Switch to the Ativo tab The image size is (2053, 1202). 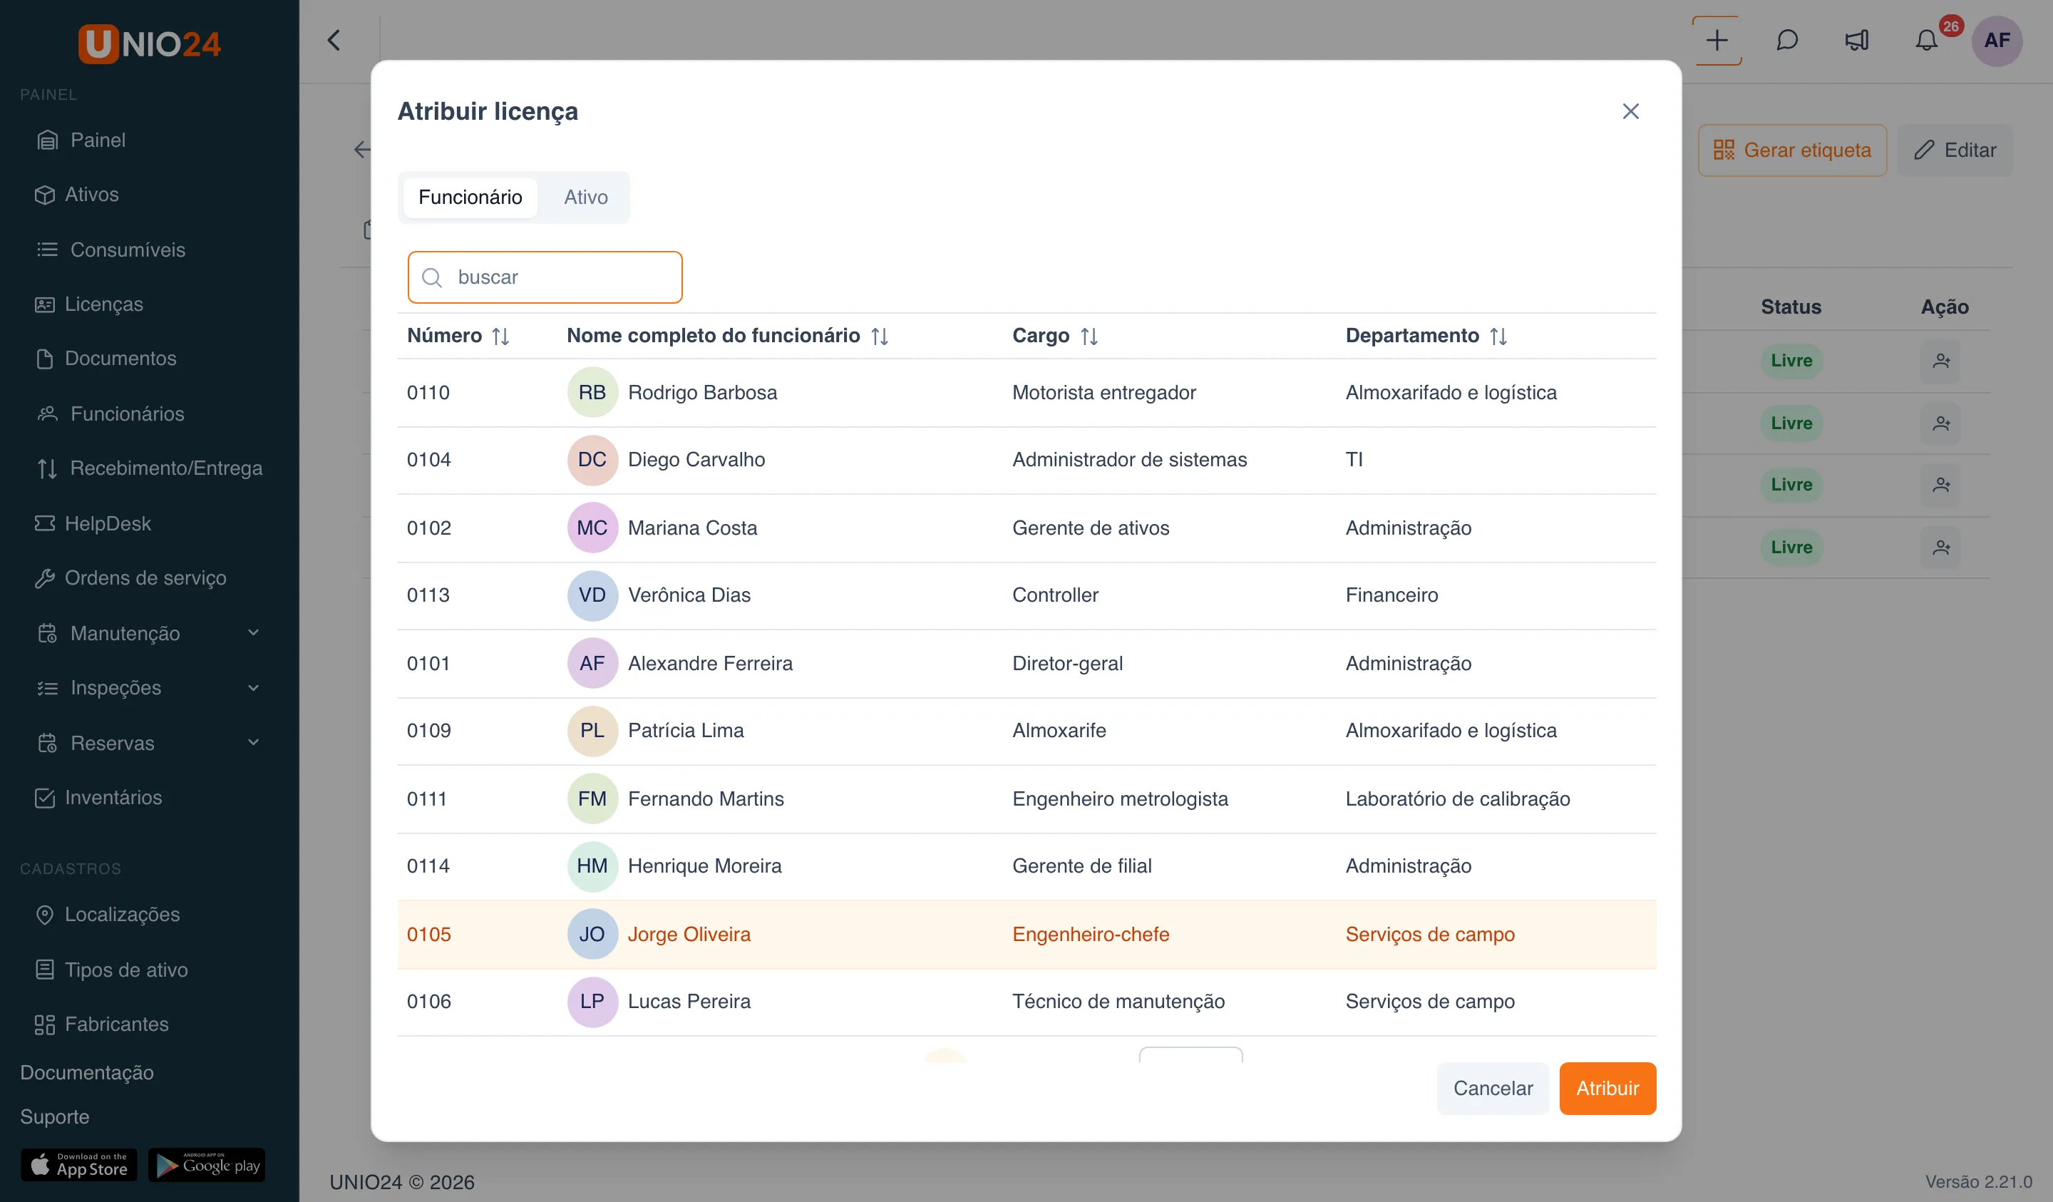(586, 197)
